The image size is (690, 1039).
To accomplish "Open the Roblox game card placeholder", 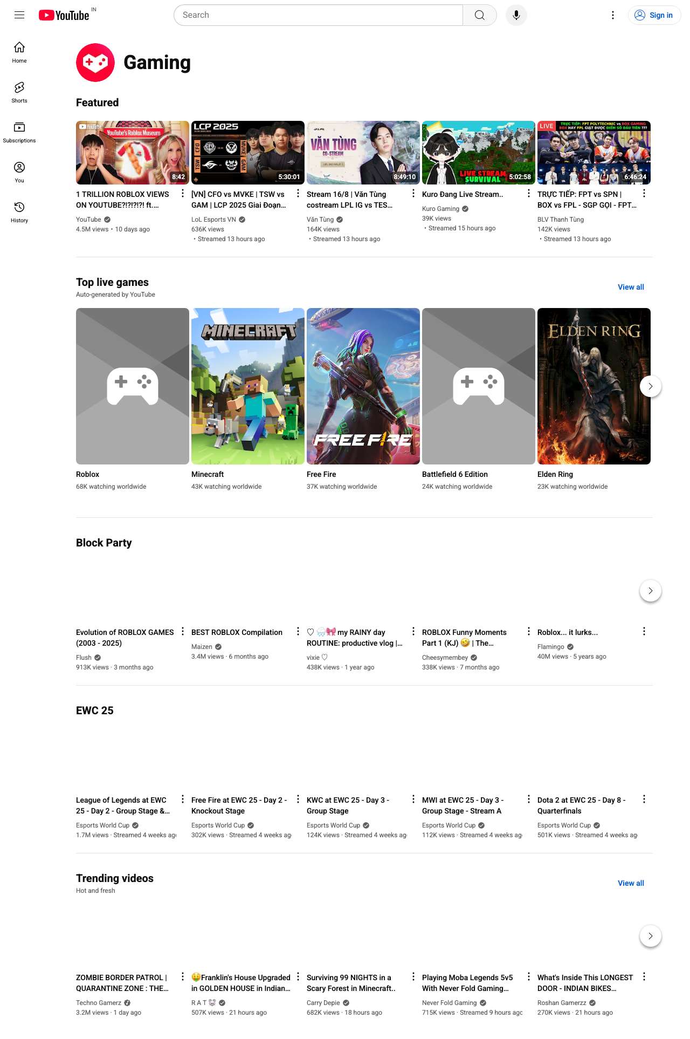I will click(x=133, y=386).
